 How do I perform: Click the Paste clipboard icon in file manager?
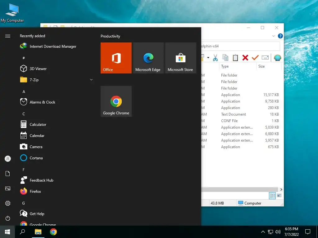[x=235, y=58]
